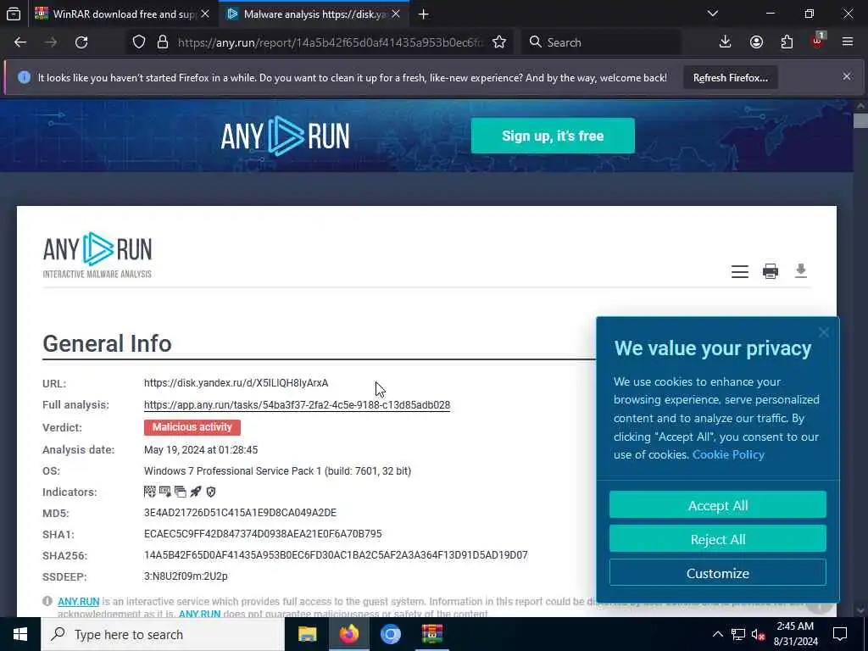The height and width of the screenshot is (651, 868).
Task: Click the Firefox taskbar icon
Action: tap(348, 634)
